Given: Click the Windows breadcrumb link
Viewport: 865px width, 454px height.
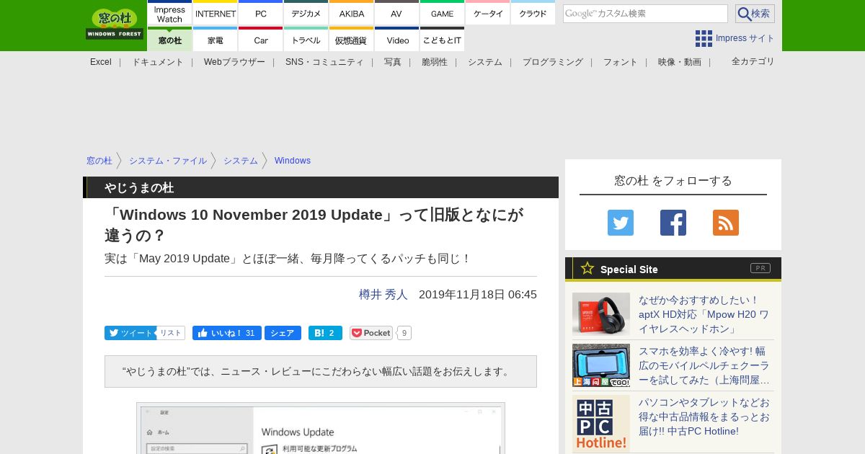Looking at the screenshot, I should click(293, 161).
